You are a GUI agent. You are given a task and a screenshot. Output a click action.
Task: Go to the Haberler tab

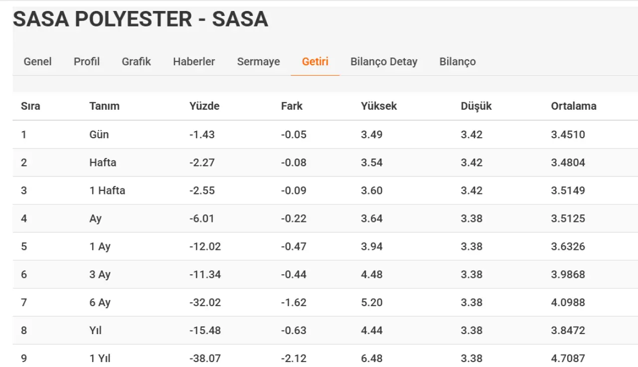(x=194, y=62)
